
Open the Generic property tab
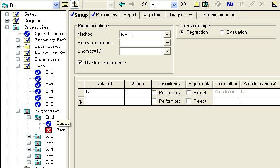click(218, 15)
